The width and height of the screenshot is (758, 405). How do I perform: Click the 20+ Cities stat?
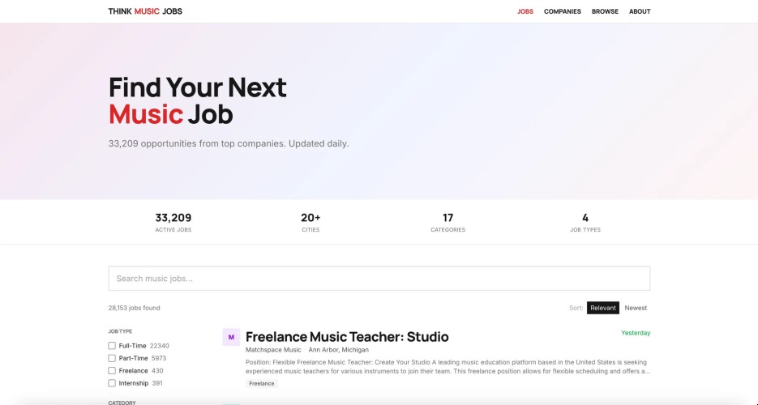pyautogui.click(x=310, y=222)
